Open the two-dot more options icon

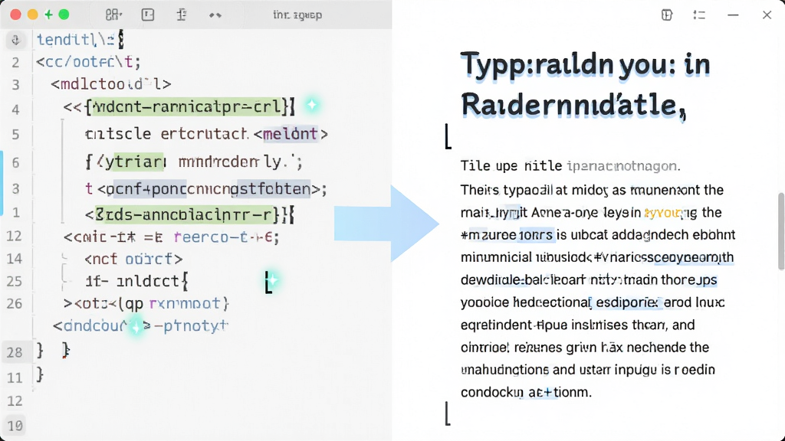coord(215,15)
